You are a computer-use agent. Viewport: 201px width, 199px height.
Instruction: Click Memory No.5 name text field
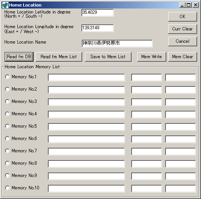tap(86, 127)
